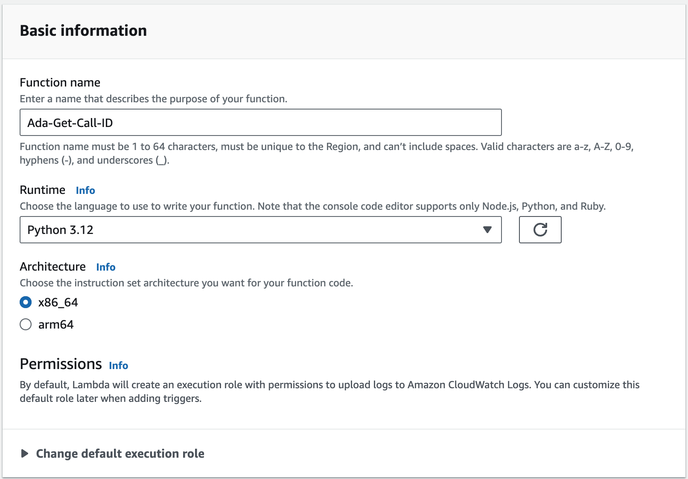Click the Ada-Get-Call-ID function name field
Viewport: 688px width, 479px height.
pyautogui.click(x=260, y=122)
